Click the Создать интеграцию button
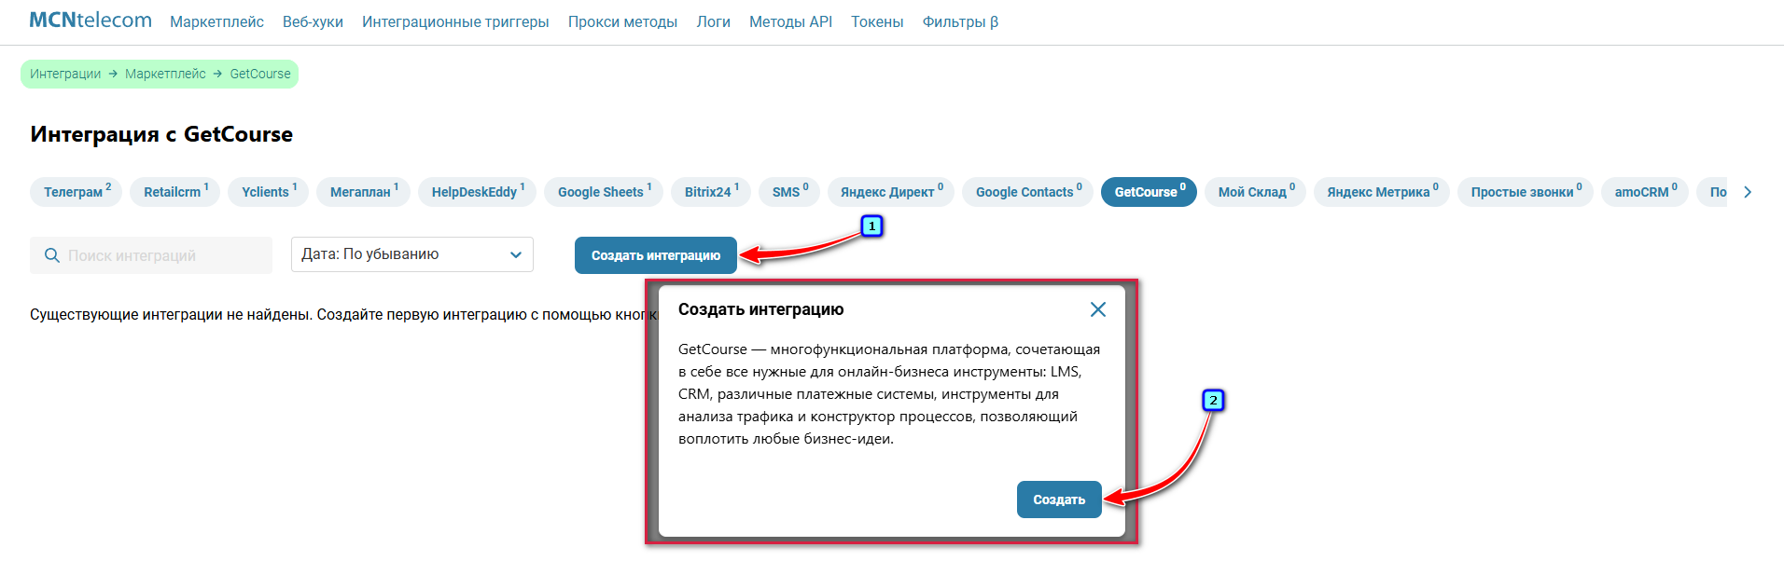The width and height of the screenshot is (1784, 575). (656, 255)
